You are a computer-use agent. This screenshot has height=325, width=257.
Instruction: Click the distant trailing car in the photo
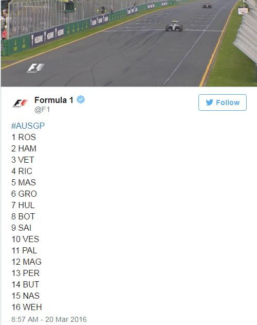[207, 6]
